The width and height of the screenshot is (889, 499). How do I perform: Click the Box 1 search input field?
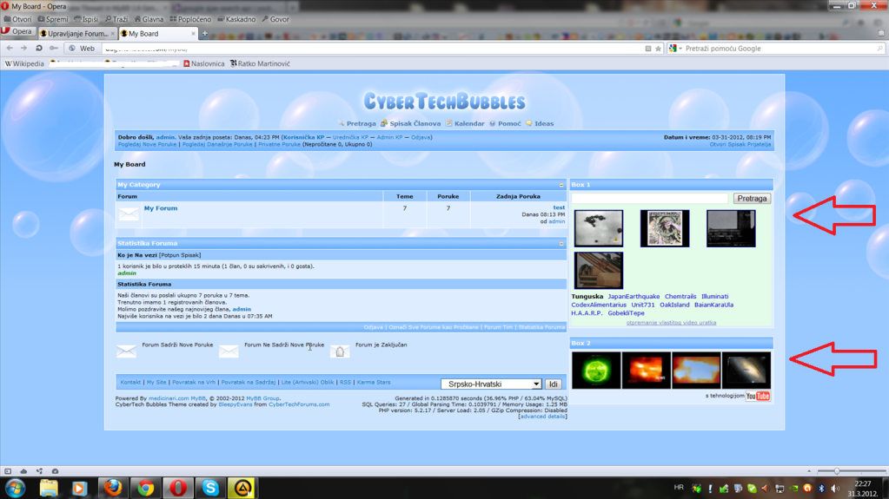click(650, 198)
